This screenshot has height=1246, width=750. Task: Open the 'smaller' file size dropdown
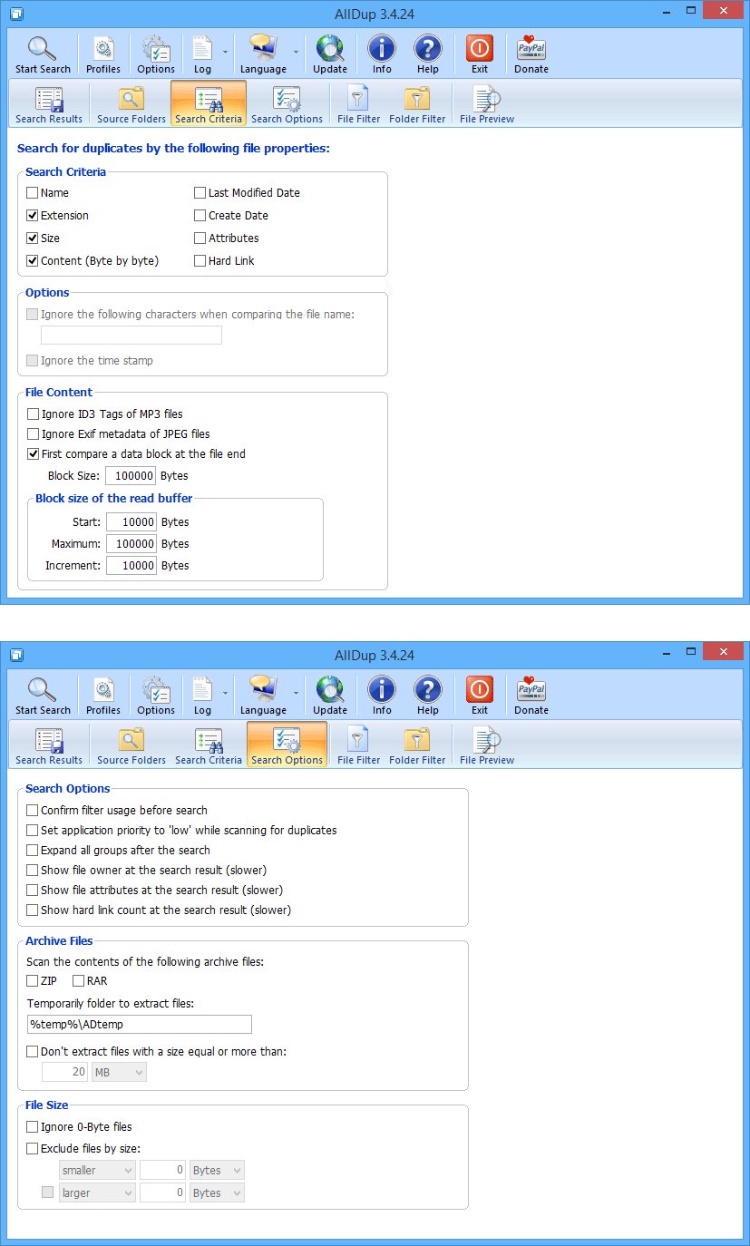(97, 1171)
